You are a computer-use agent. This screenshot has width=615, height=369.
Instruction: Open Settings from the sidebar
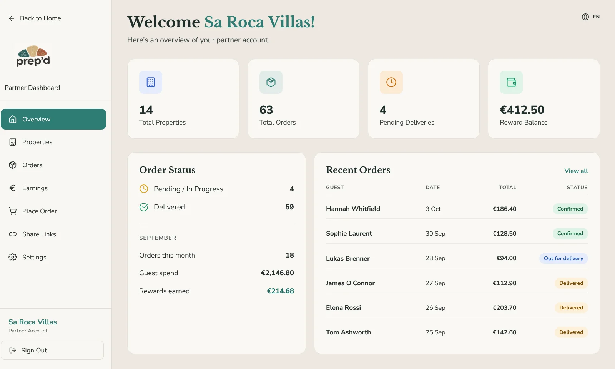(53, 257)
